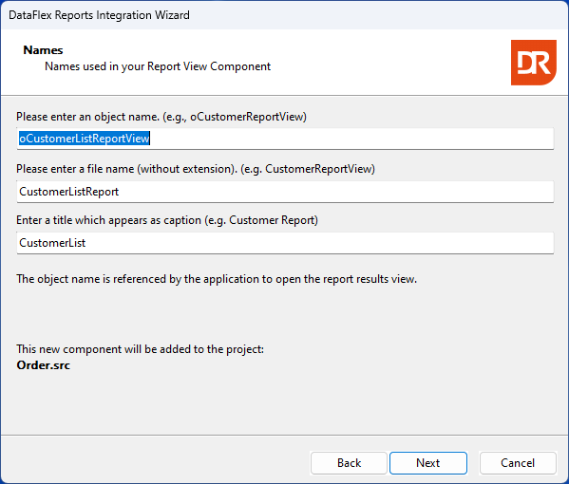
Task: Click the Names used in your Report View Component subtitle
Action: point(158,66)
